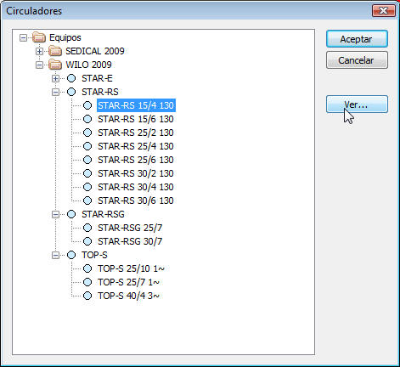This screenshot has height=367, width=400.
Task: Click circle icon of STAR-RS 30/4 130
Action: [87, 187]
